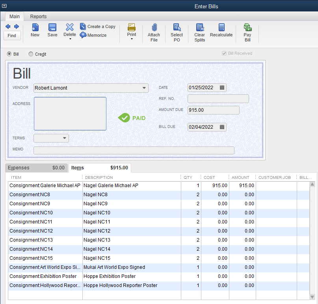Viewport: 318px width, 304px height.
Task: Click the Save icon in toolbar
Action: click(52, 28)
